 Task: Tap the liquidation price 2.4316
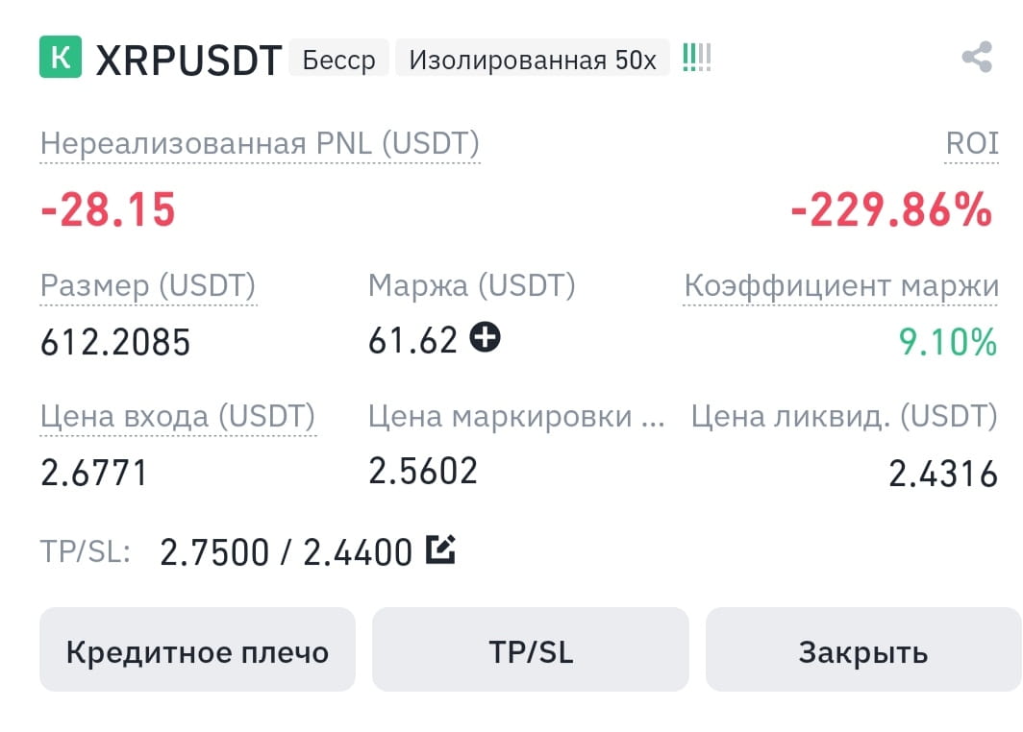[x=943, y=474]
